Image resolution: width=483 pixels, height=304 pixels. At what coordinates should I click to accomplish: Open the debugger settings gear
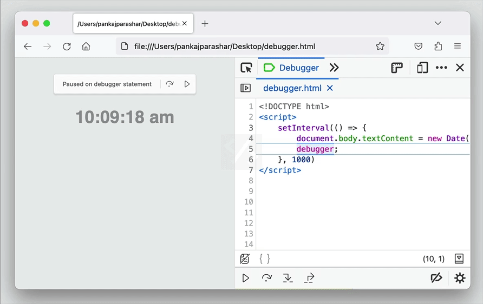(460, 278)
